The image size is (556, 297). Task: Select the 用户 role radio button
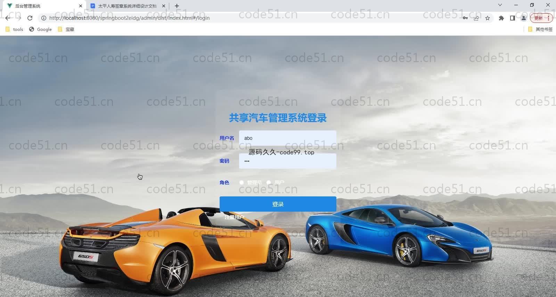click(x=269, y=183)
